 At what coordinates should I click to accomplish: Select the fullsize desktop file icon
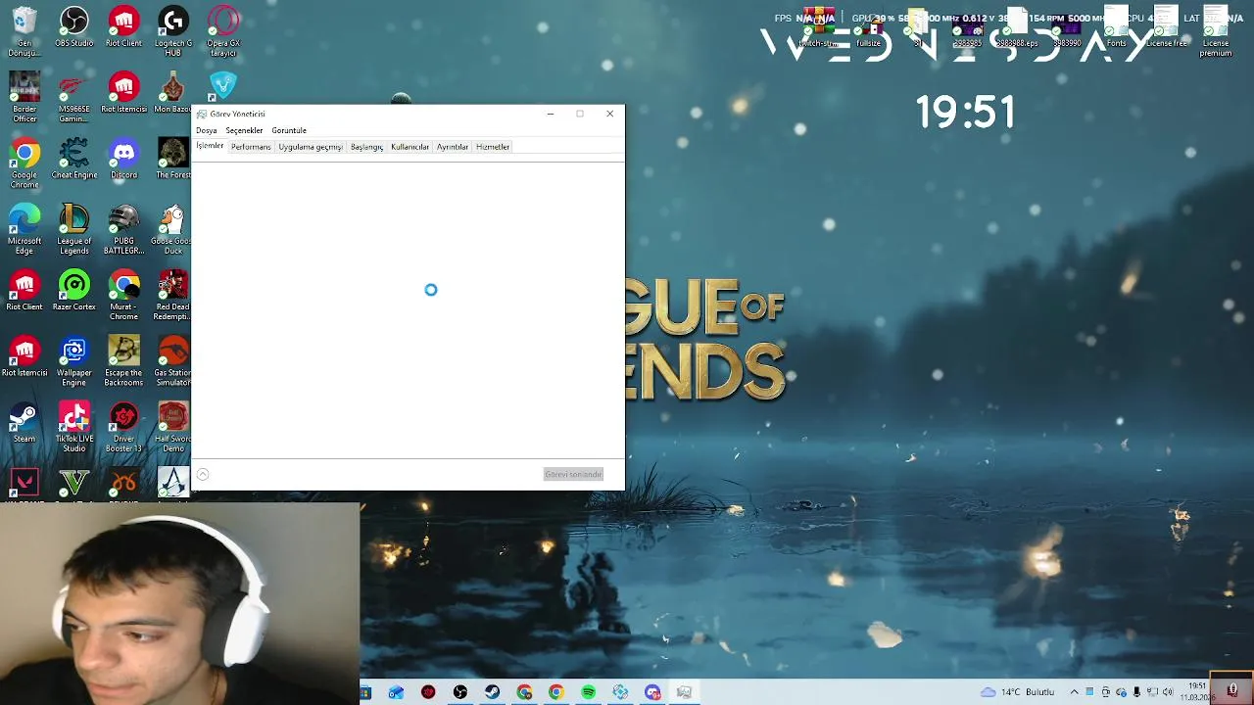[868, 27]
